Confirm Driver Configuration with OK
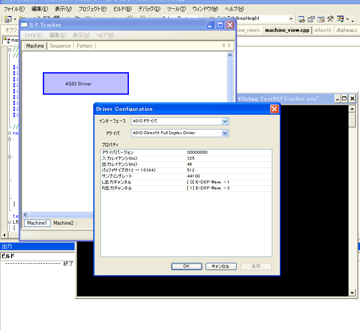The image size is (360, 330). coord(187,266)
